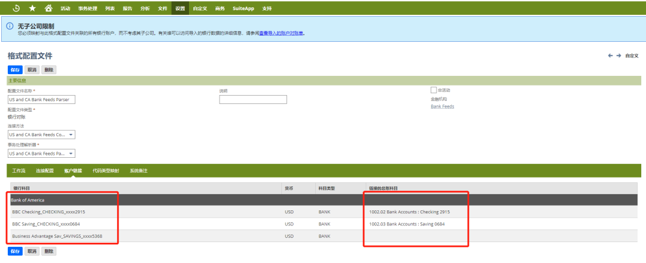The height and width of the screenshot is (263, 646).
Task: Open the SuiteApp menu
Action: [243, 8]
